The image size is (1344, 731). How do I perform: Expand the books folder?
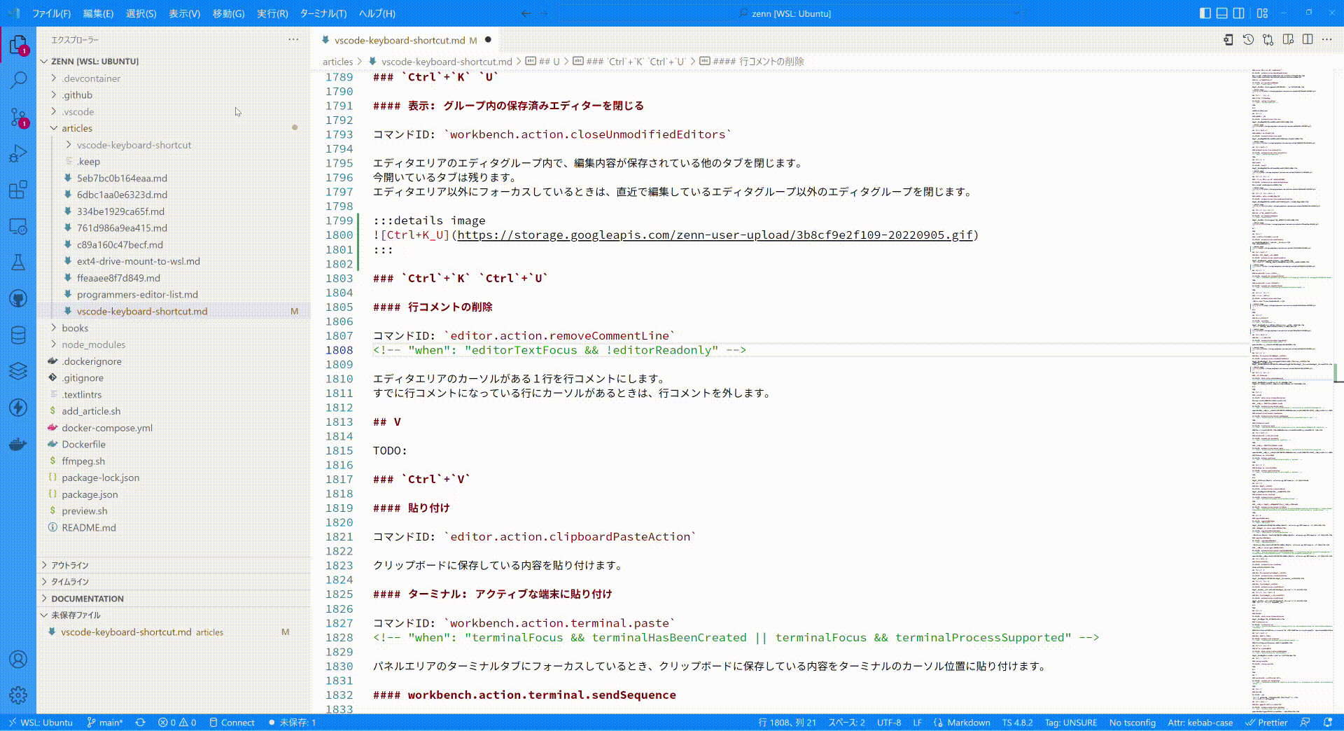pyautogui.click(x=174, y=328)
